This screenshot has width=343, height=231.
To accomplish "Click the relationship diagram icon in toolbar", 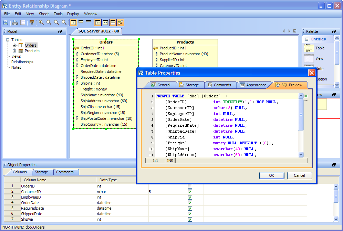I will click(x=121, y=23).
